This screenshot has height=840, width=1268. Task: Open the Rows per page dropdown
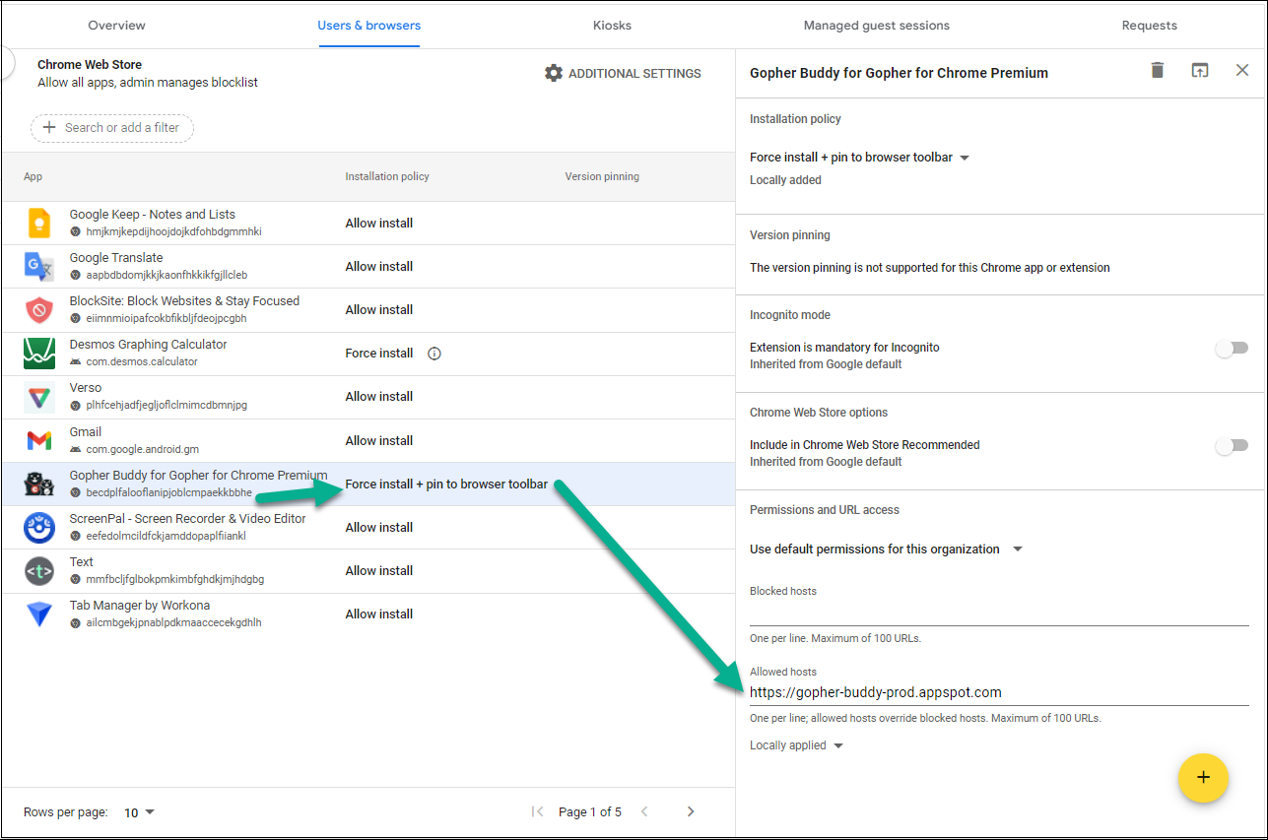tap(140, 812)
